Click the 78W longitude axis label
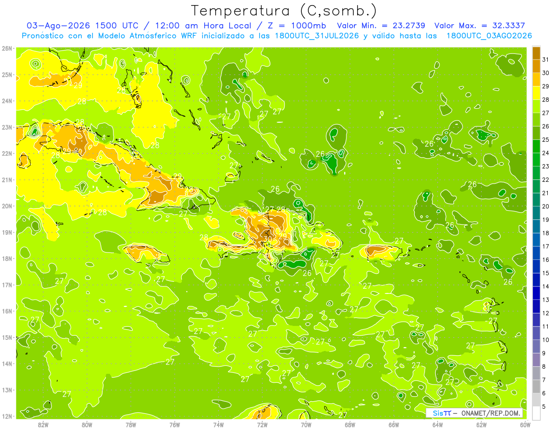The image size is (558, 431). click(131, 424)
